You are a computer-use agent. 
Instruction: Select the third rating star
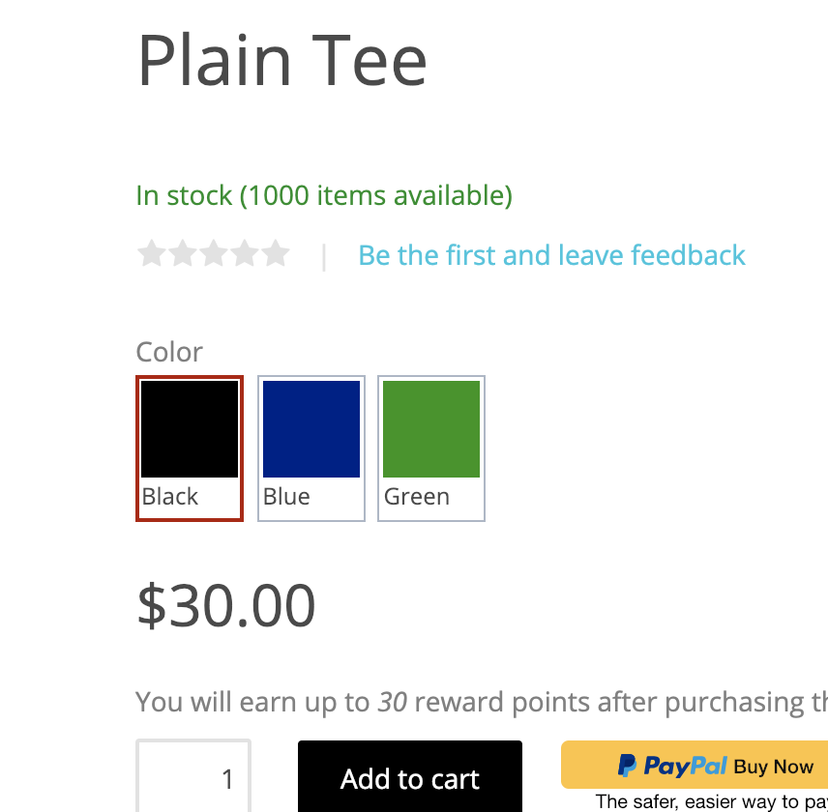(x=214, y=254)
